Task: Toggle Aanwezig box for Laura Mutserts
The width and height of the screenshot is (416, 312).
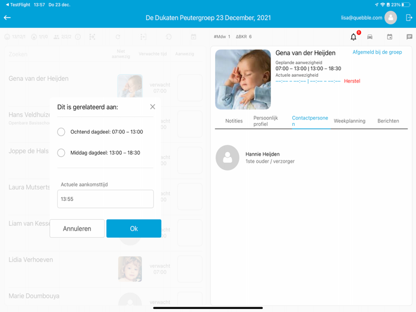Action: point(190,197)
